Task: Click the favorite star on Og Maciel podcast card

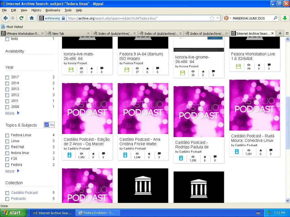Action: (x=93, y=154)
